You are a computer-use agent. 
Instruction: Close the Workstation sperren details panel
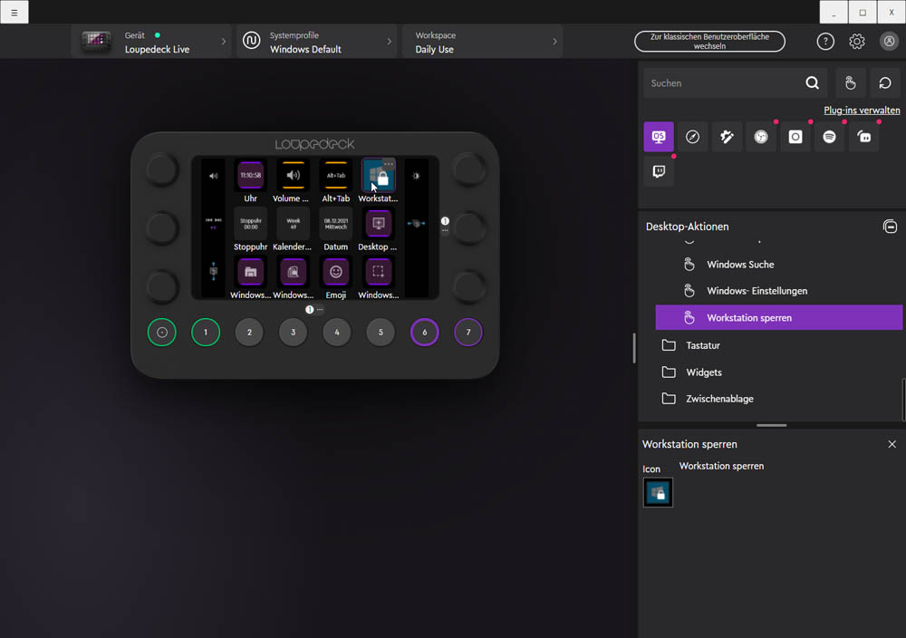[x=892, y=444]
